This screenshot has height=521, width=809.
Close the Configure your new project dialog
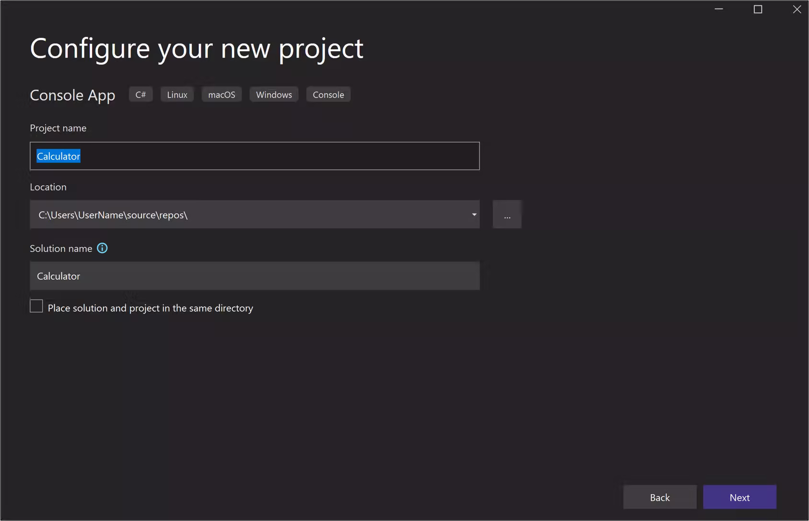coord(797,9)
